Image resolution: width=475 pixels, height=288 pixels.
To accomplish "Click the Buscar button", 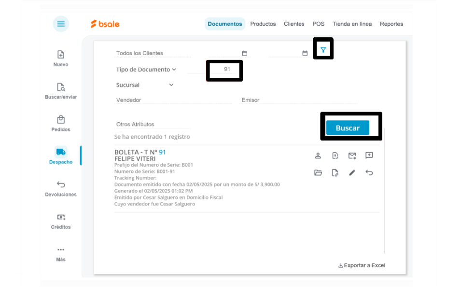I will [348, 128].
